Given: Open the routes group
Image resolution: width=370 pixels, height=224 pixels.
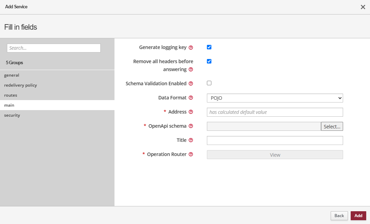Looking at the screenshot, I should coord(11,95).
